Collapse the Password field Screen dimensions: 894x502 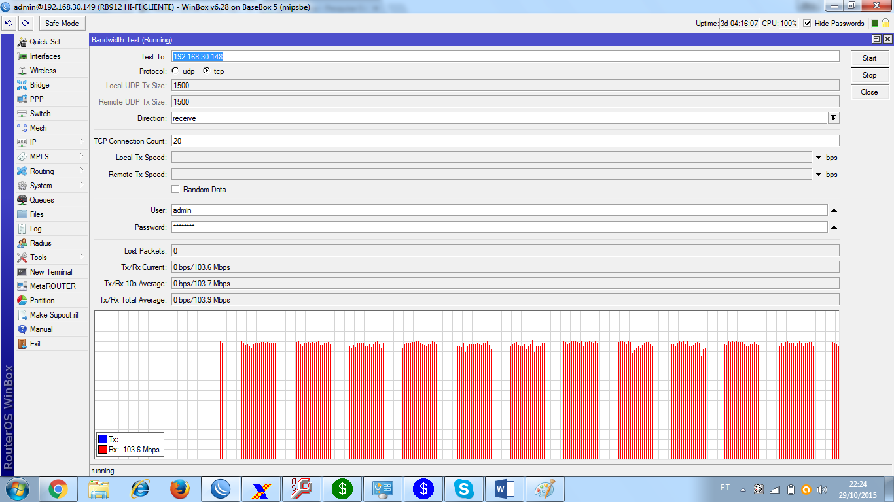[x=834, y=227]
